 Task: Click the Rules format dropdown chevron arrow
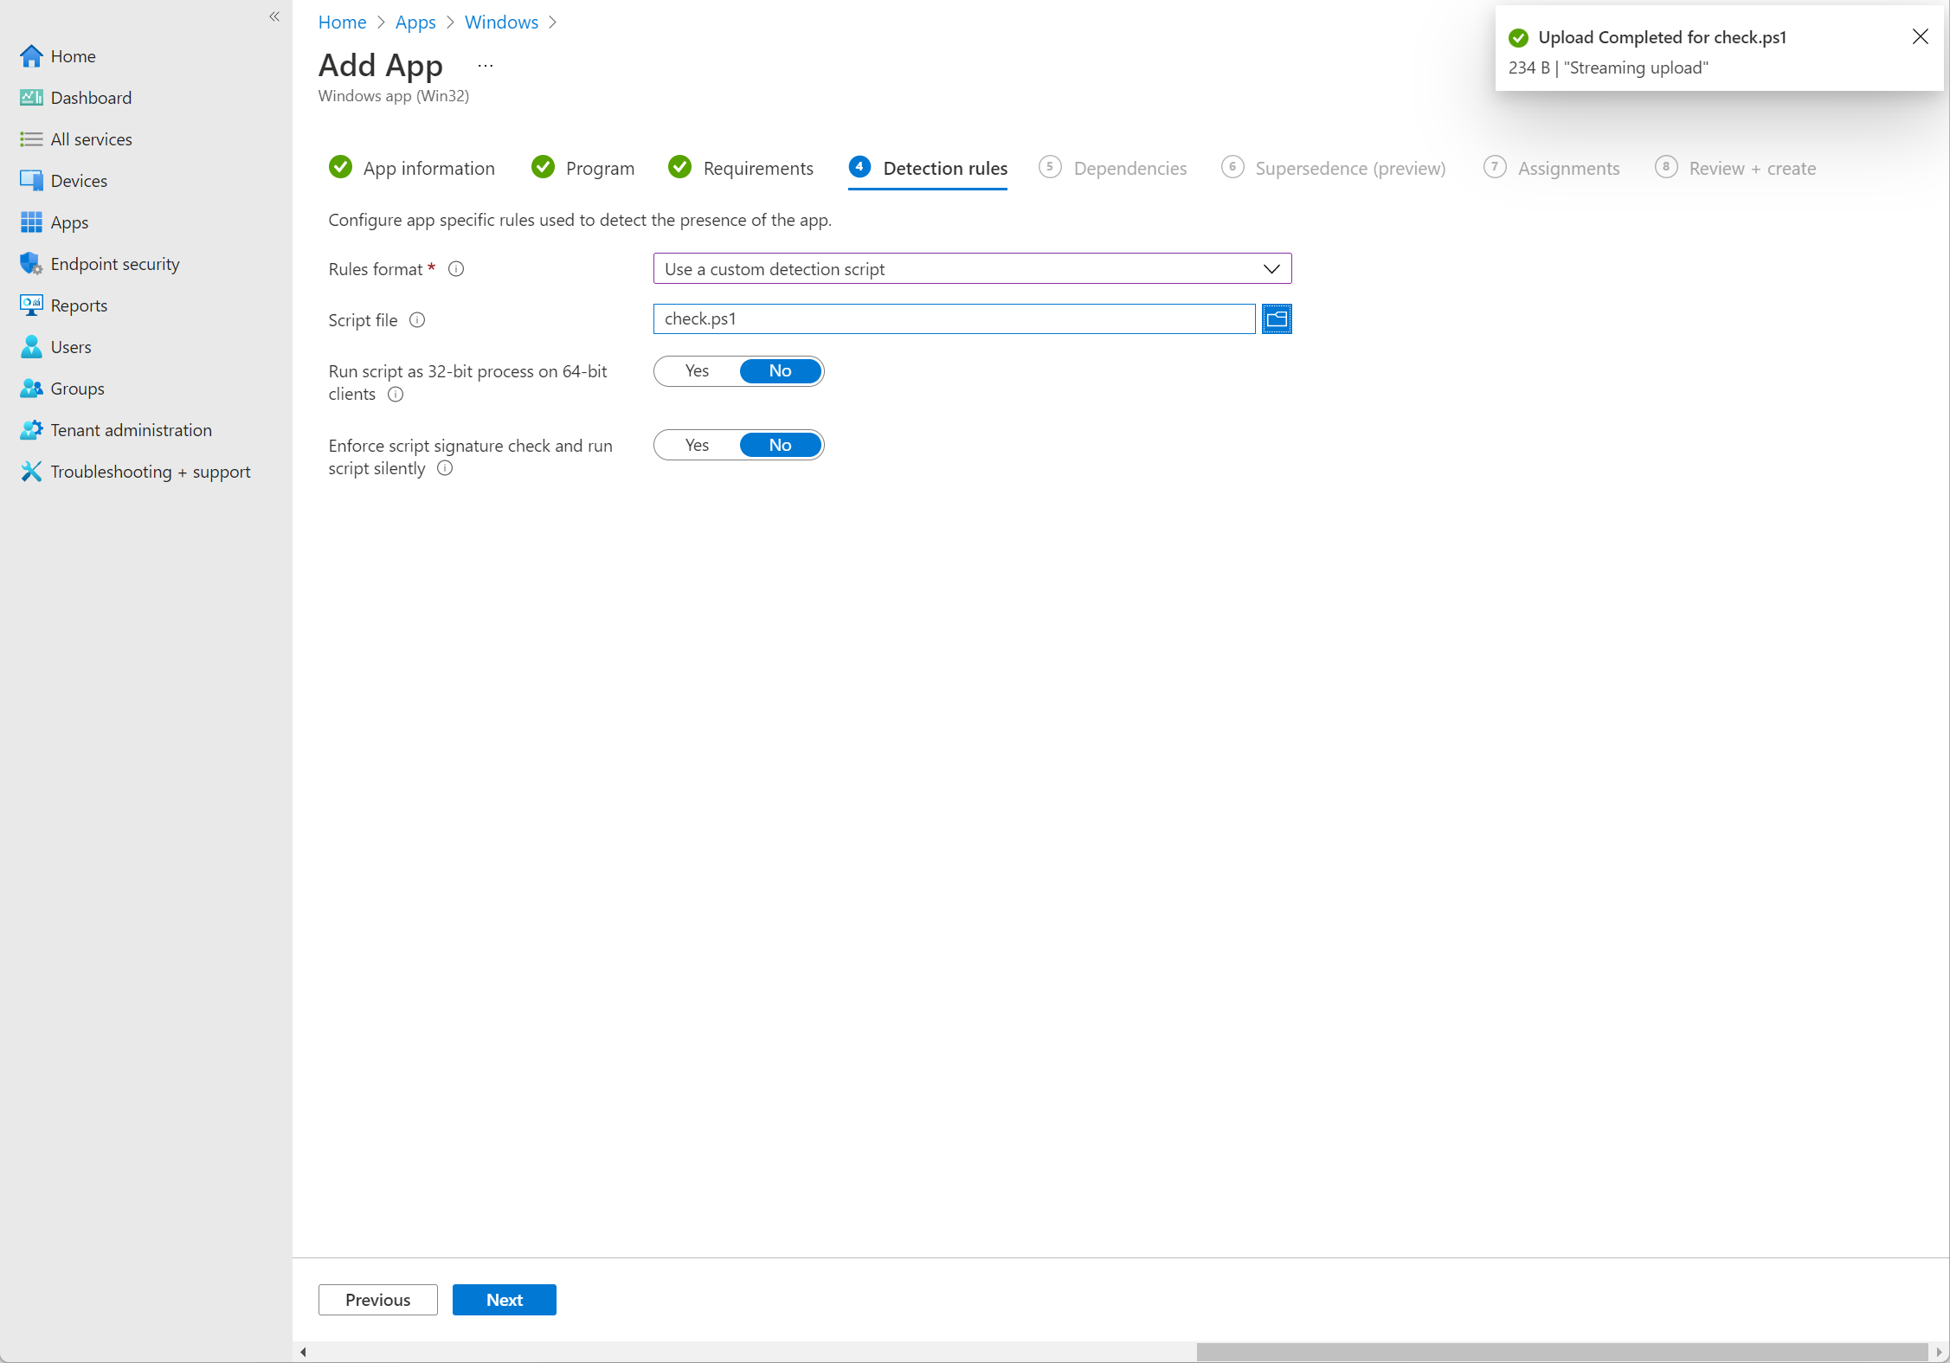tap(1271, 269)
